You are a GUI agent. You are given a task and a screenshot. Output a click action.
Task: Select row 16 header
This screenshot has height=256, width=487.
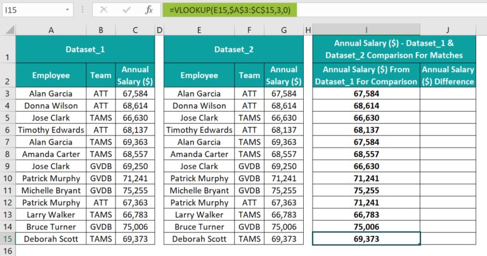coord(8,250)
